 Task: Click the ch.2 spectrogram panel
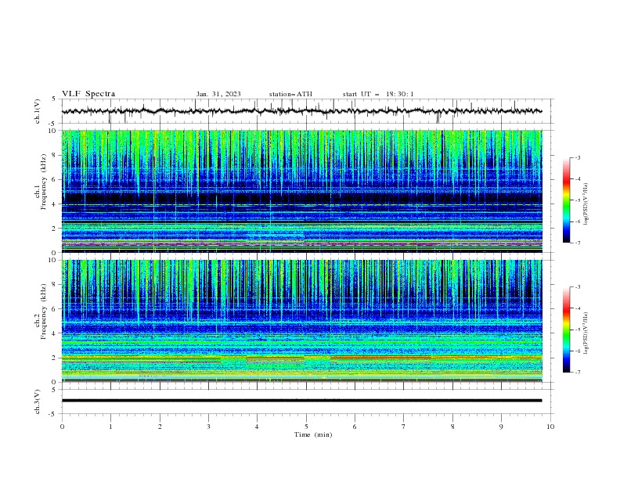301,321
